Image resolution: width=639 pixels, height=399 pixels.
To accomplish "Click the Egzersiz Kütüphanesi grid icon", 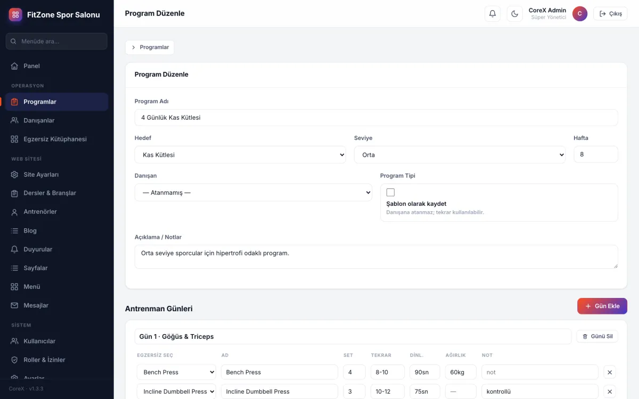I will [x=14, y=139].
